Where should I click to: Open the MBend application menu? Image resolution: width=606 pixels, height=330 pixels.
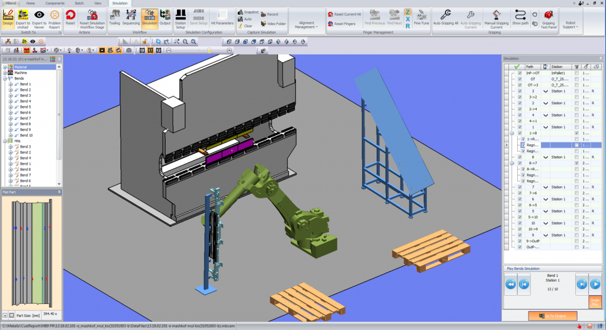pyautogui.click(x=11, y=3)
